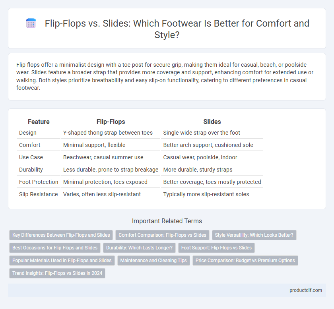
Task: Select the Slides column header
Action: tap(212, 122)
